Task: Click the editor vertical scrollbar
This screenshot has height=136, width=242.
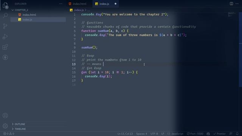Action: pyautogui.click(x=240, y=49)
